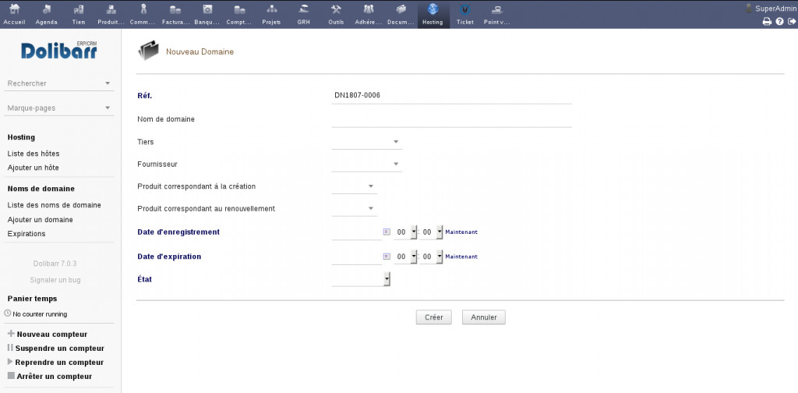
Task: Select Liste des noms de domaine
Action: (54, 205)
